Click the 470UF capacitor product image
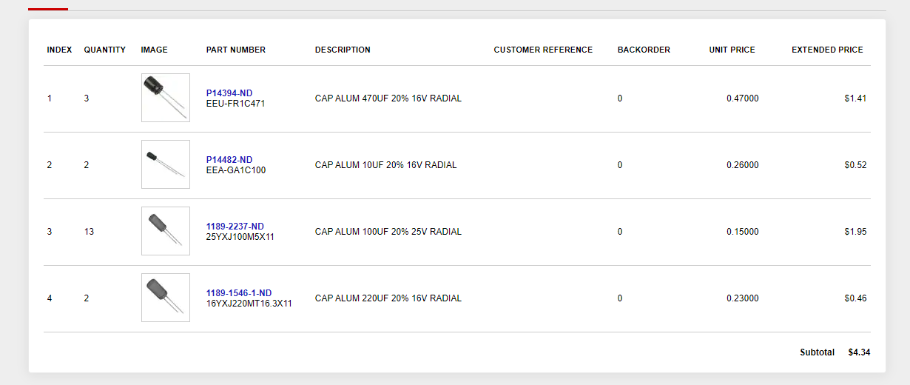The image size is (910, 385). coord(165,98)
